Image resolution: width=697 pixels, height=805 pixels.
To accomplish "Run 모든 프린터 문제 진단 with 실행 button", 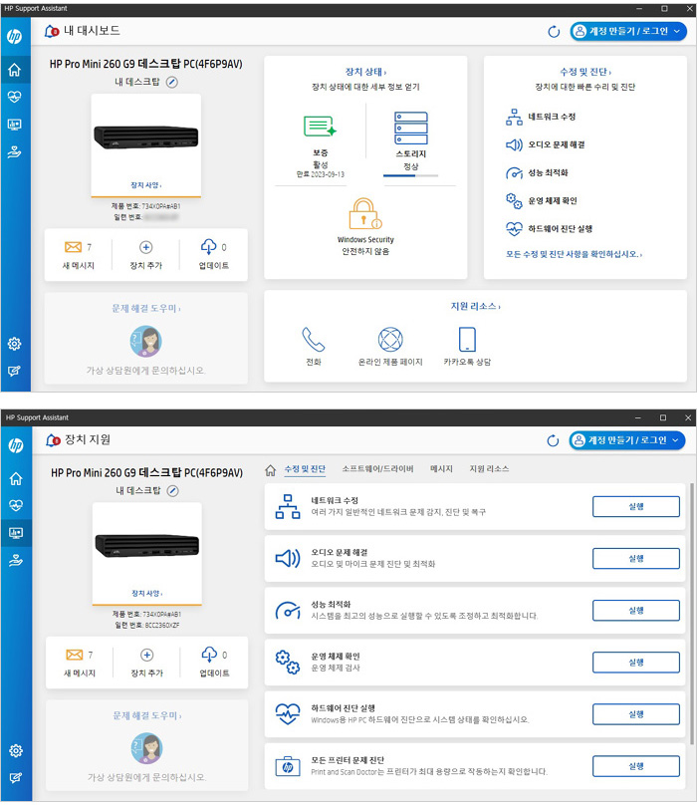I will 636,766.
